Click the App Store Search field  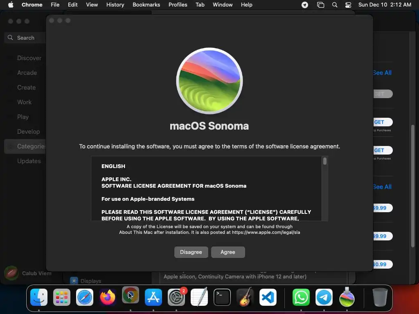pyautogui.click(x=25, y=38)
